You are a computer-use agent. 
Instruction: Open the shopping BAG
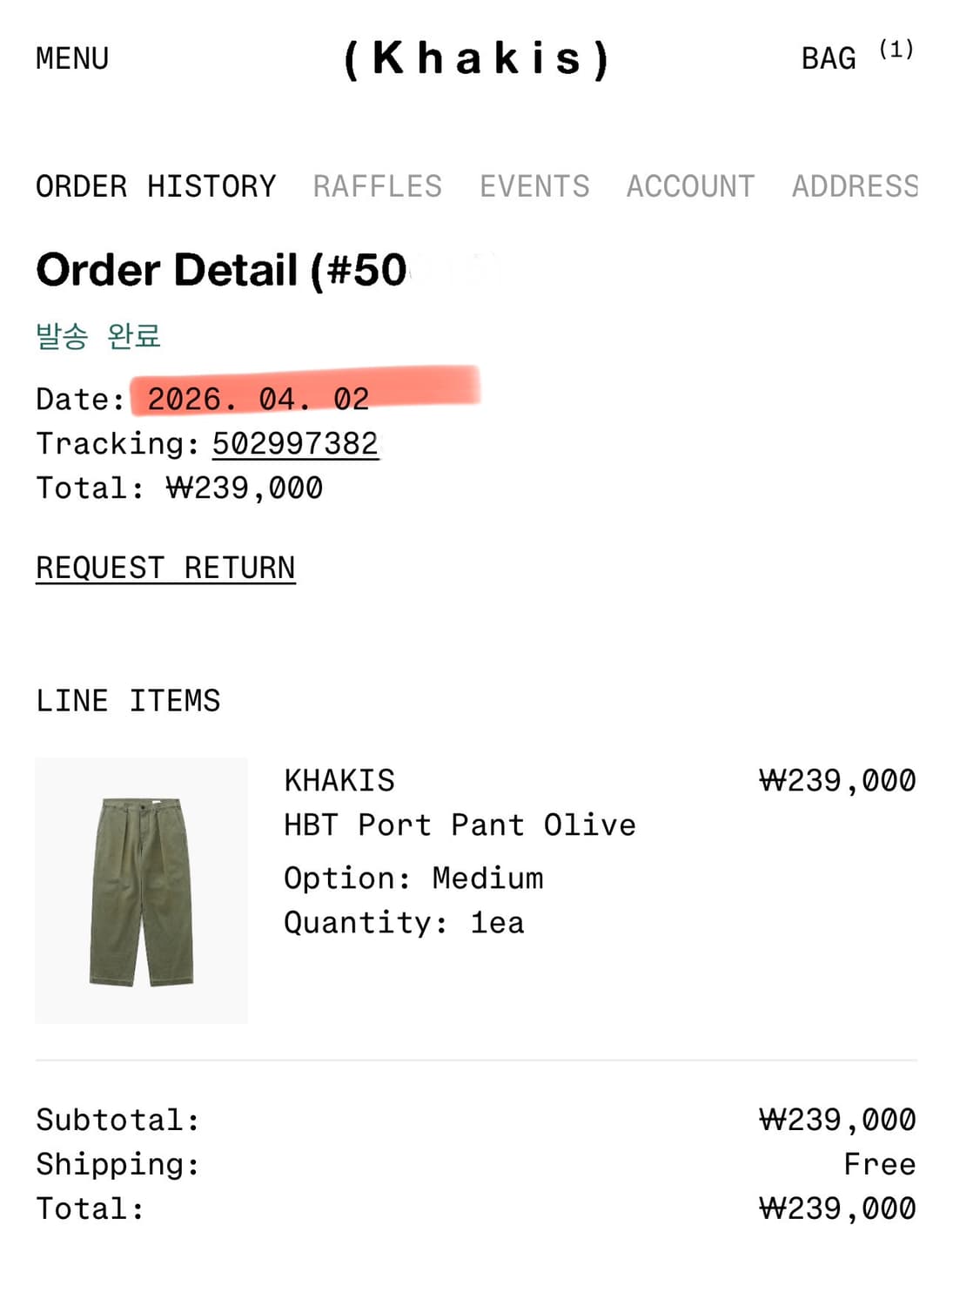pos(827,57)
